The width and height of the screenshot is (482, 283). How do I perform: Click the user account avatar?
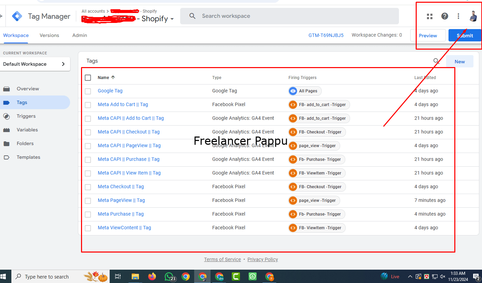coord(473,16)
